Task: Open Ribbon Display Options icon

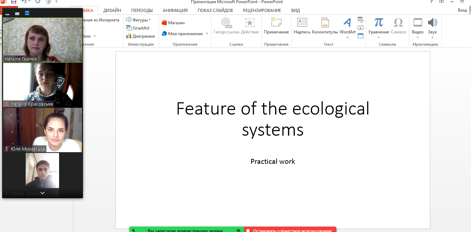Action: coord(442,2)
